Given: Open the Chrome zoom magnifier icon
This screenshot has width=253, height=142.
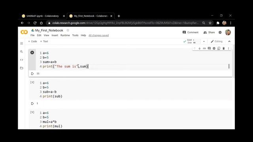Looking at the screenshot, I should point(204,23).
